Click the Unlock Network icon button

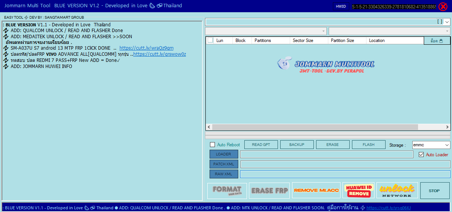point(397,190)
